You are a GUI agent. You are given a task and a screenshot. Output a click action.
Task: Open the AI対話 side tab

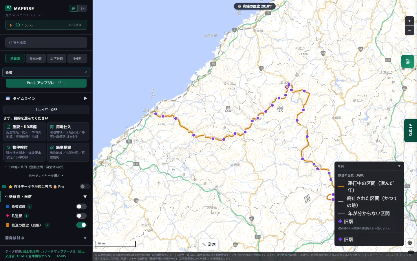pyautogui.click(x=411, y=130)
